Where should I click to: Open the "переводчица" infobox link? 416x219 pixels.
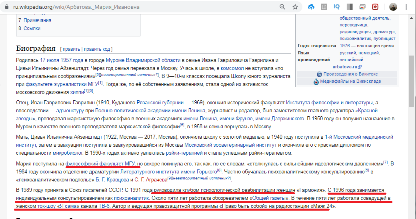pos(353,25)
